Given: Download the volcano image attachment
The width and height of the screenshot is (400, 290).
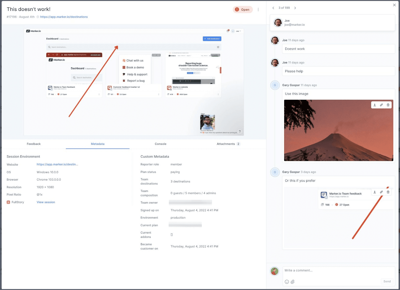Looking at the screenshot, I should click(x=374, y=105).
